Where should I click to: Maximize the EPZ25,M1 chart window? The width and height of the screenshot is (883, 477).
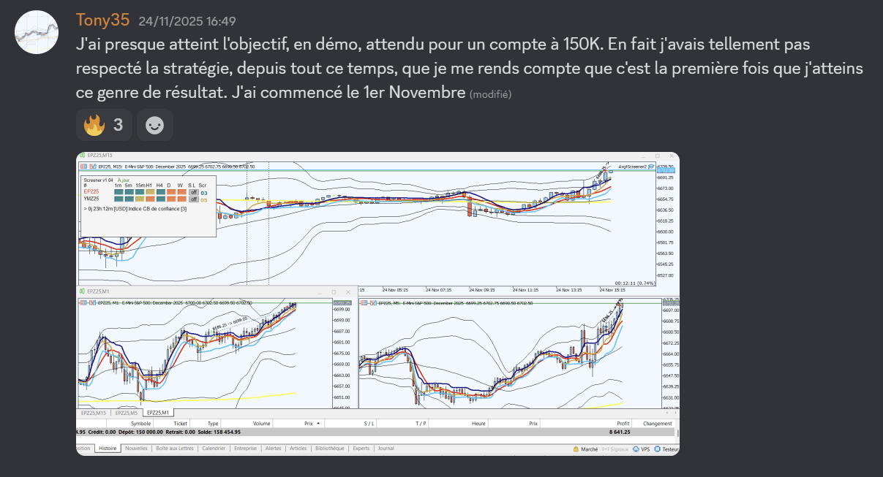click(x=334, y=291)
